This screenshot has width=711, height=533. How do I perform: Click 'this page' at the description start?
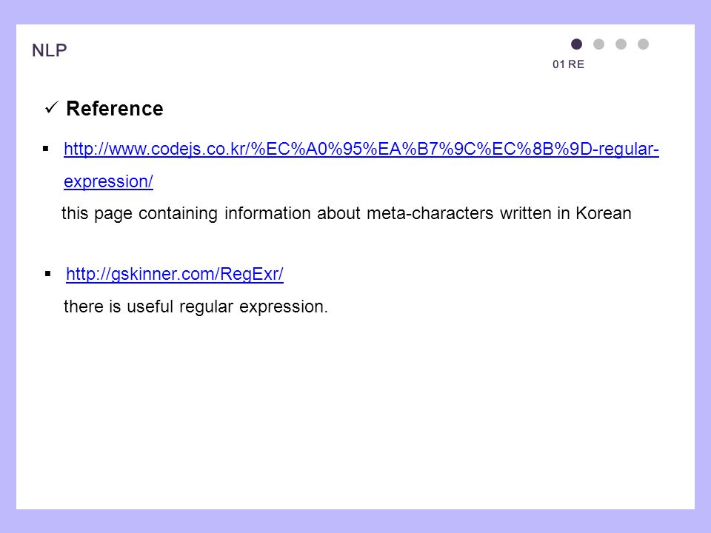click(97, 213)
